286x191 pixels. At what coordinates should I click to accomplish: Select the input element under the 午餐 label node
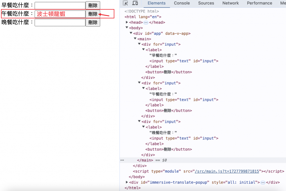coord(184,100)
